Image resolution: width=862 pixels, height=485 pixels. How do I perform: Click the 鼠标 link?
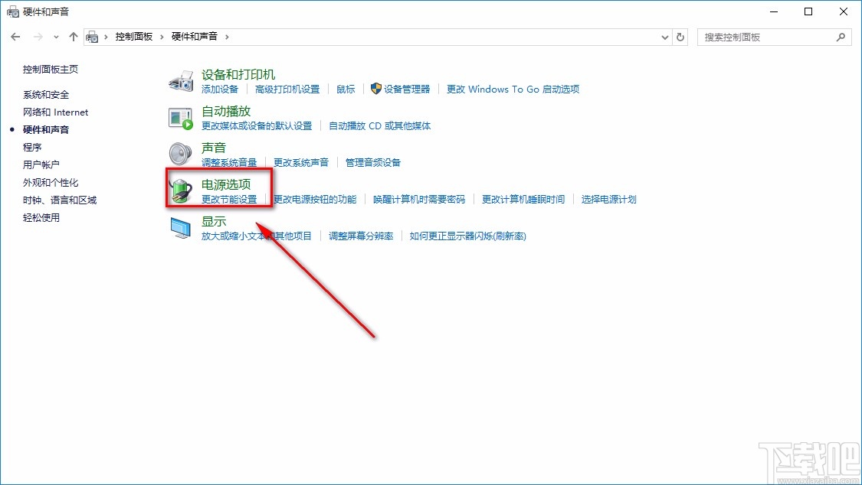[x=345, y=89]
